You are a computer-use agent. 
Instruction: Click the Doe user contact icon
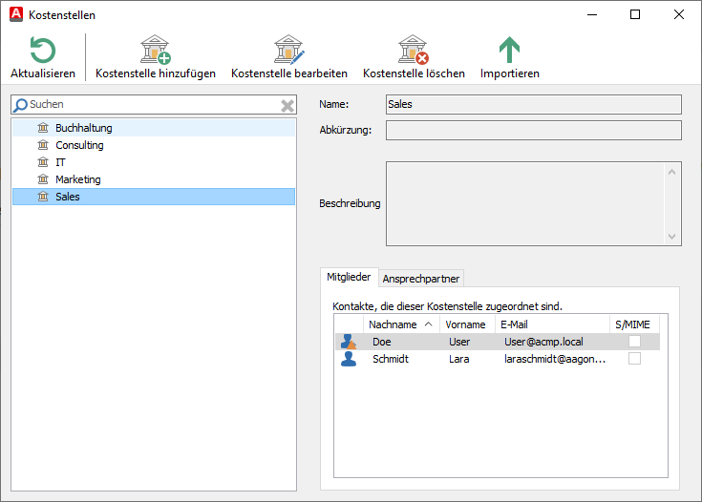pos(349,342)
